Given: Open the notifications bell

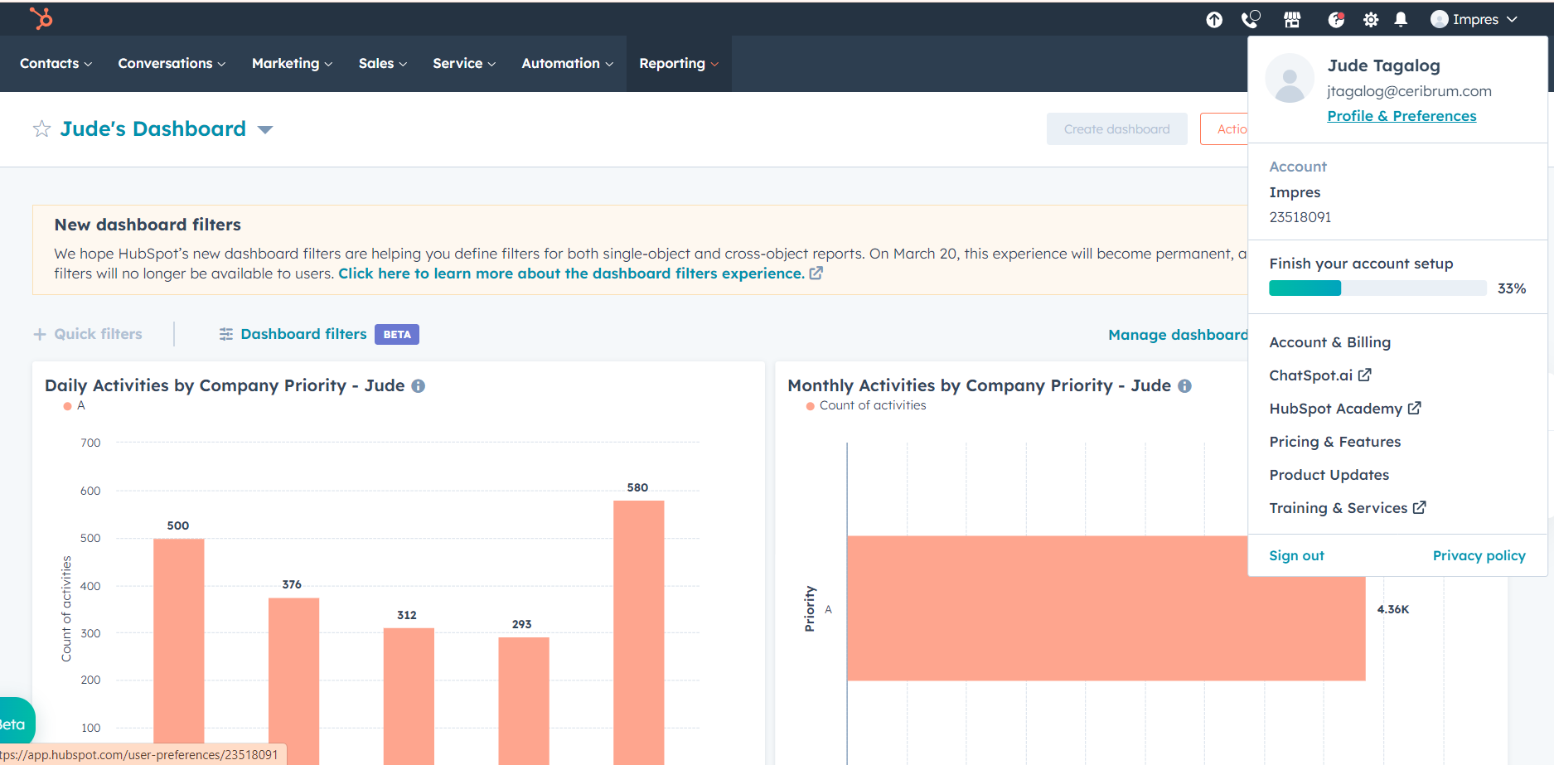Looking at the screenshot, I should pos(1401,19).
